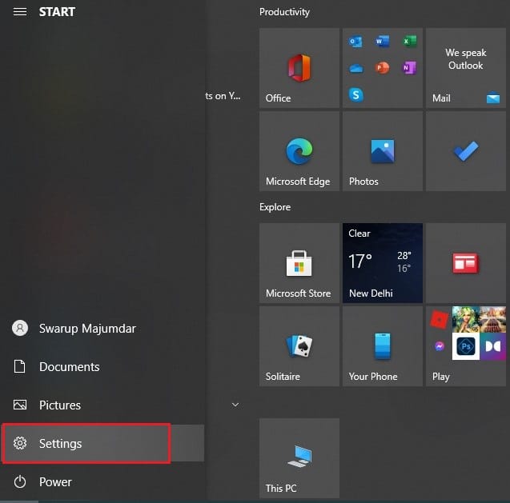The width and height of the screenshot is (510, 503).
Task: Open Dolby icon in Play tile
Action: coord(492,346)
